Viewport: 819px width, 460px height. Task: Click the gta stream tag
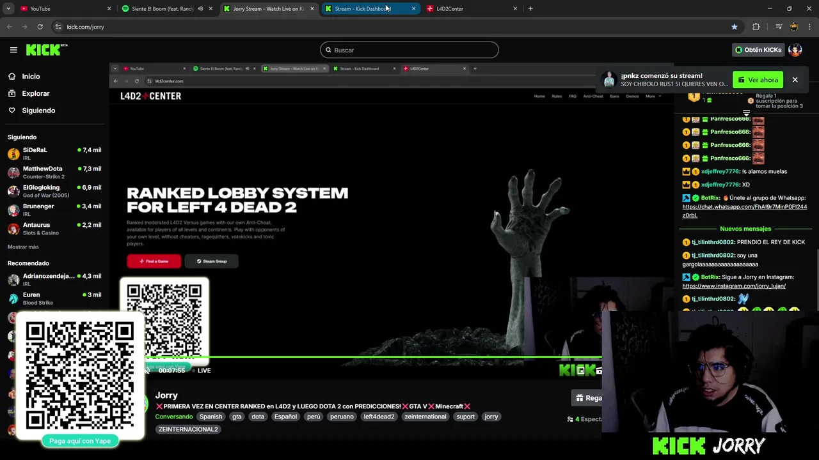pyautogui.click(x=237, y=417)
